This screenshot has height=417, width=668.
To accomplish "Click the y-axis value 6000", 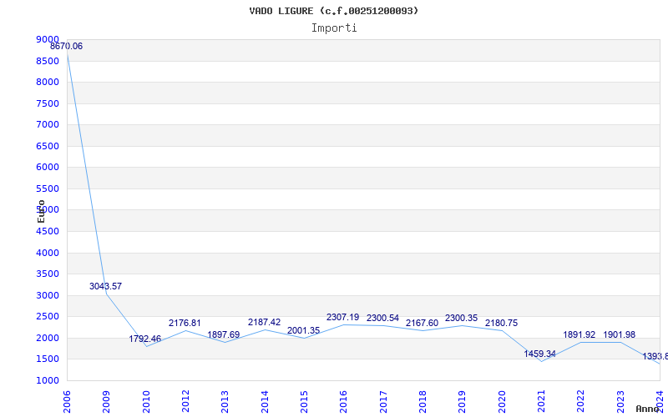I will [48, 168].
